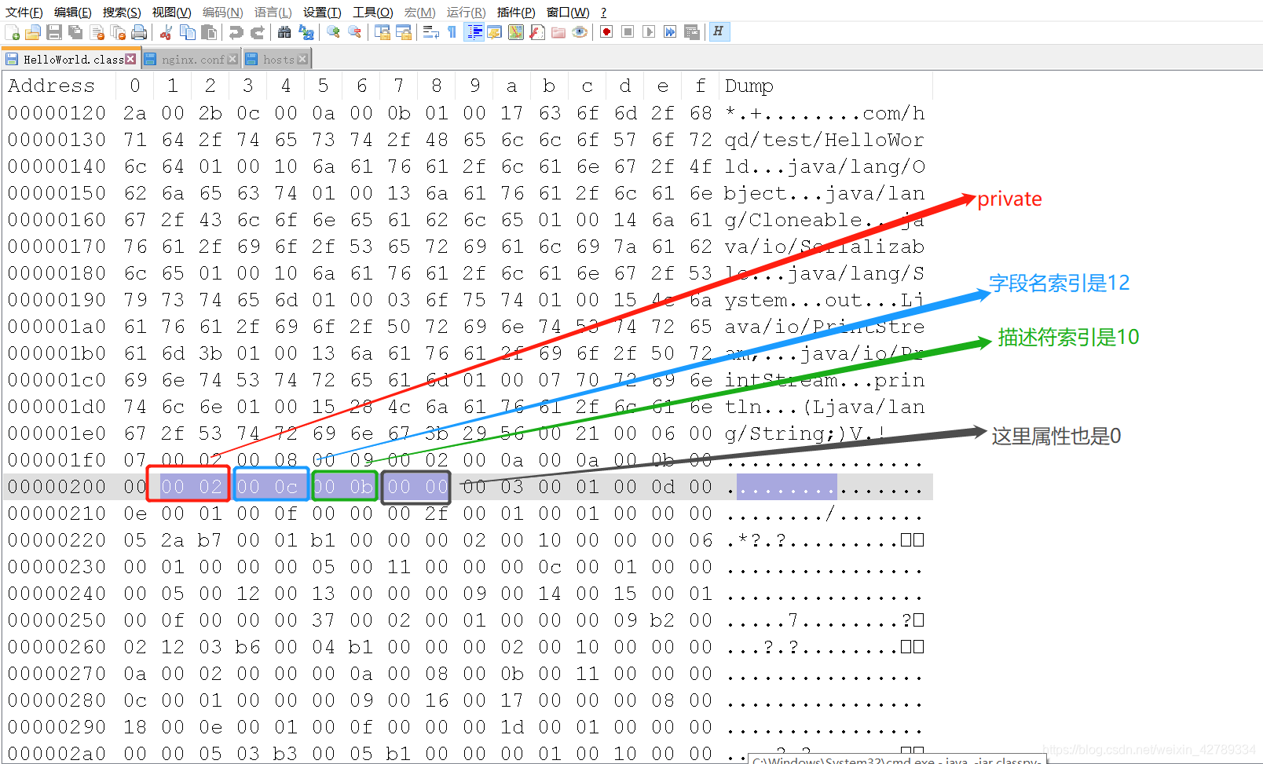The height and width of the screenshot is (764, 1263).
Task: Close the nginx.conf tab
Action: click(x=232, y=59)
